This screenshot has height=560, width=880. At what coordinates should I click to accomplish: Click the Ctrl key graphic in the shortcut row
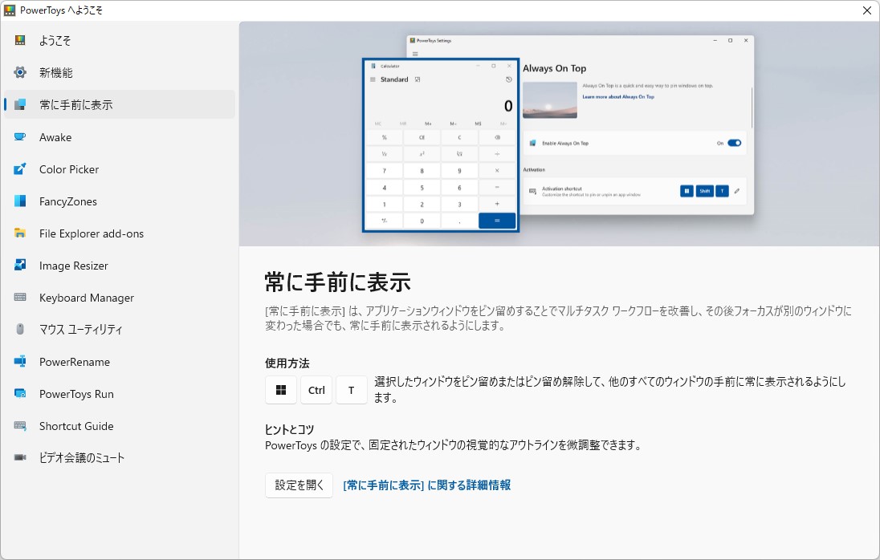click(x=316, y=389)
